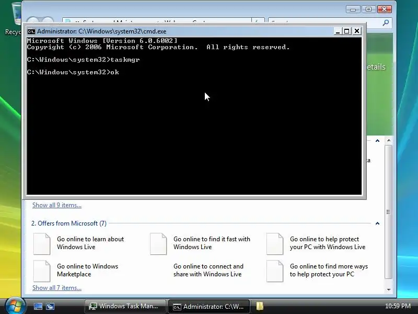Click the taskbar clock showing 10:59 PM
The height and width of the screenshot is (314, 418).
click(398, 306)
